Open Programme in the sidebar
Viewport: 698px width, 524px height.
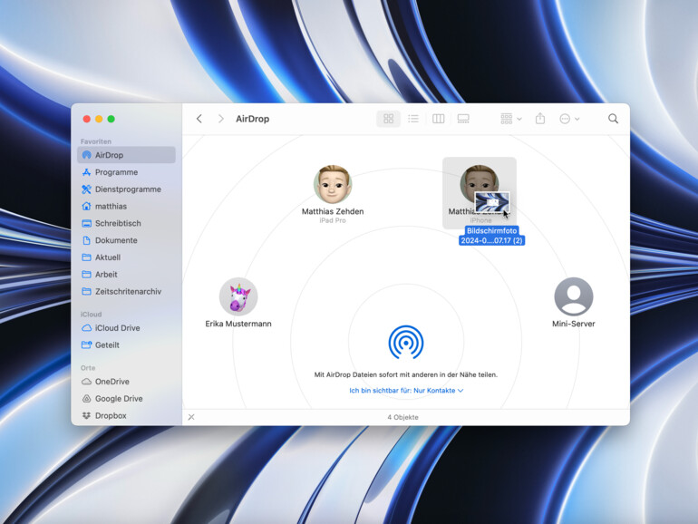126,172
